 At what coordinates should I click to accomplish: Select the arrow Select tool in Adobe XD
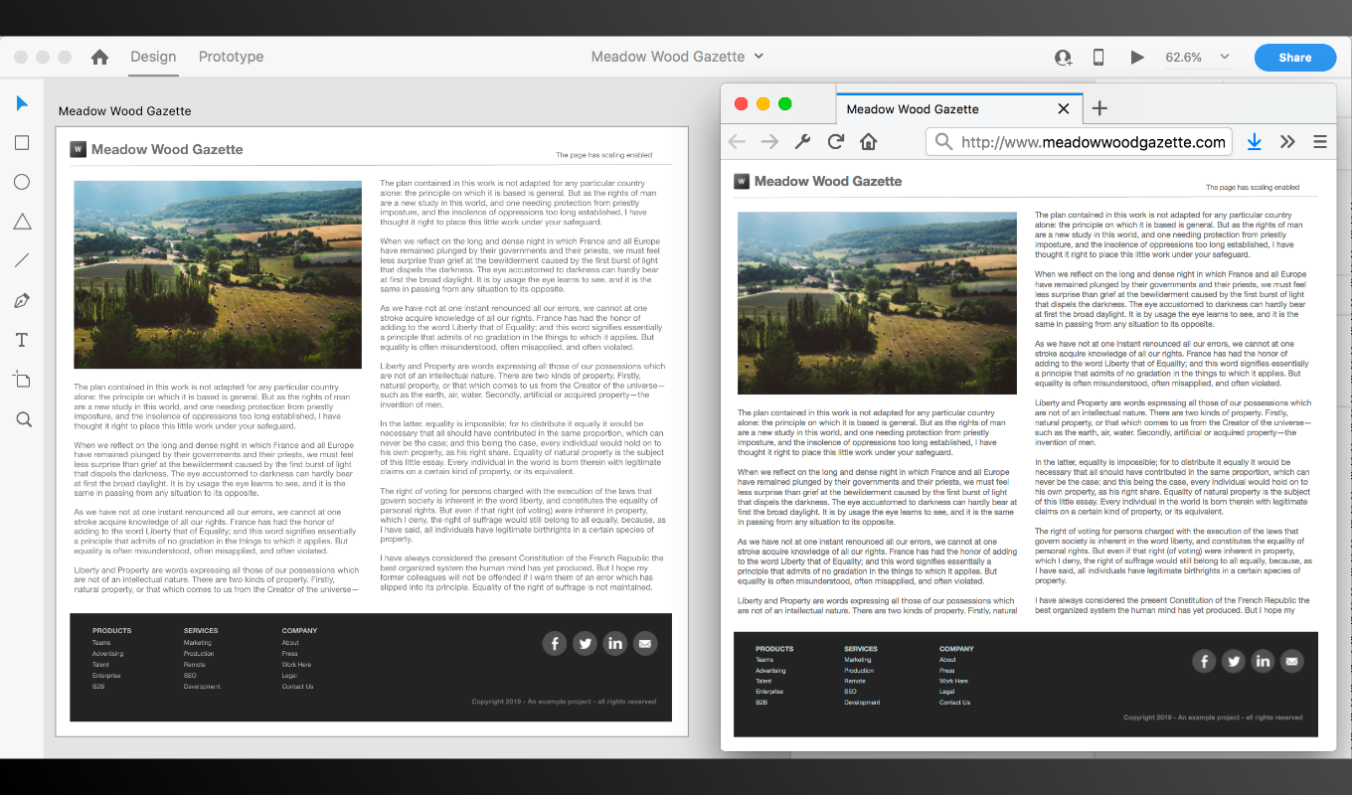22,103
